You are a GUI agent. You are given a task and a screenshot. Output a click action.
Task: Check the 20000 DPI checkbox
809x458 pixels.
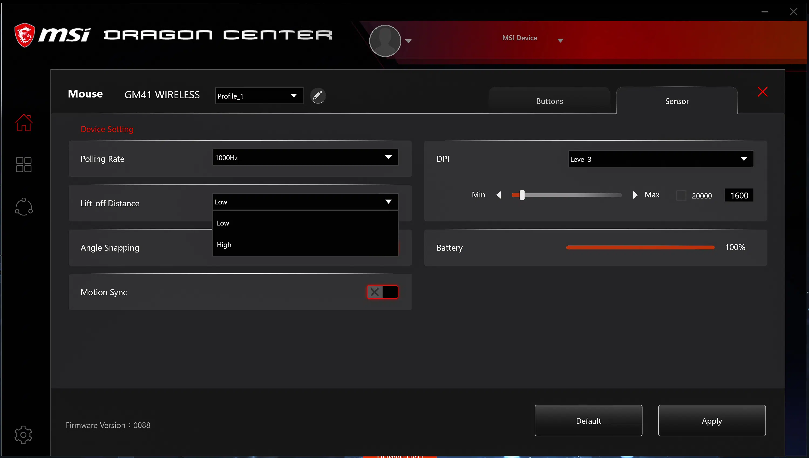click(x=681, y=195)
